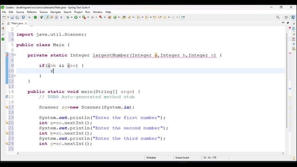Click the Last Edit Location arrow icon
The image size is (297, 167).
[155, 18]
